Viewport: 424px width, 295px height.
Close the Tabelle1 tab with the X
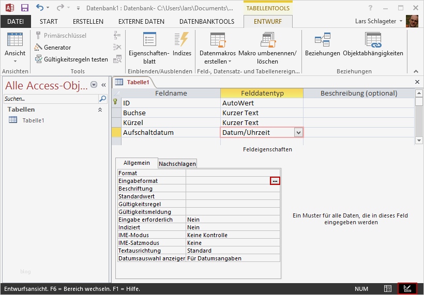pos(417,82)
